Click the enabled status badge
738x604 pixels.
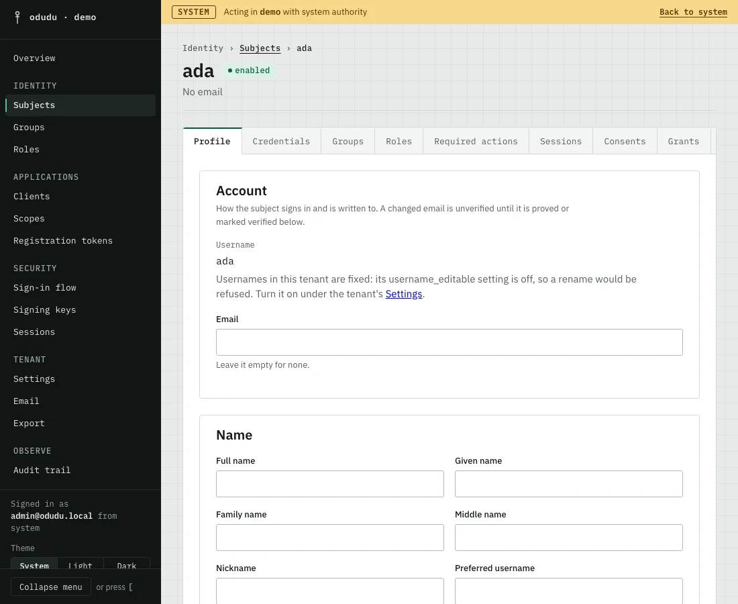pyautogui.click(x=248, y=70)
